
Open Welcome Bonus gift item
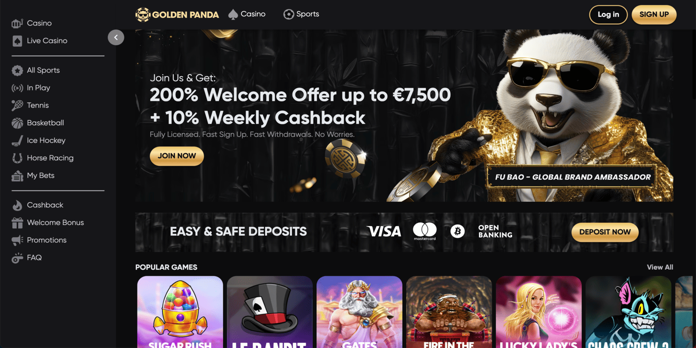click(x=48, y=223)
